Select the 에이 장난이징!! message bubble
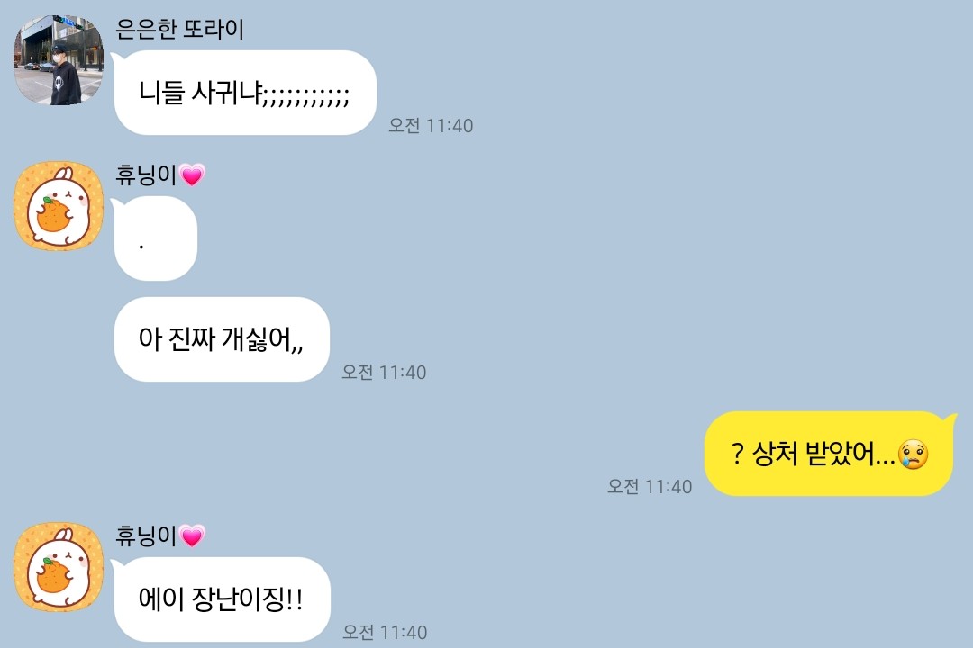The height and width of the screenshot is (648, 973). 223,599
